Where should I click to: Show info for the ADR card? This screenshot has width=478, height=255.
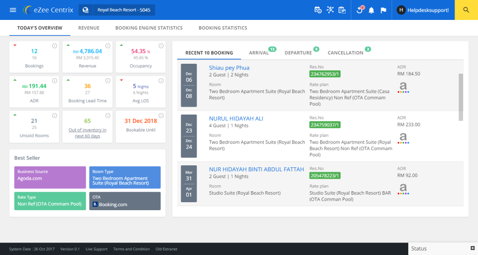55,81
